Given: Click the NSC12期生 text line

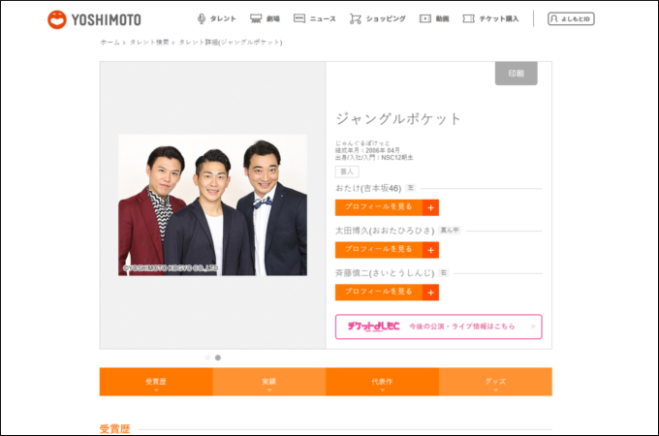Looking at the screenshot, I should pos(374,158).
